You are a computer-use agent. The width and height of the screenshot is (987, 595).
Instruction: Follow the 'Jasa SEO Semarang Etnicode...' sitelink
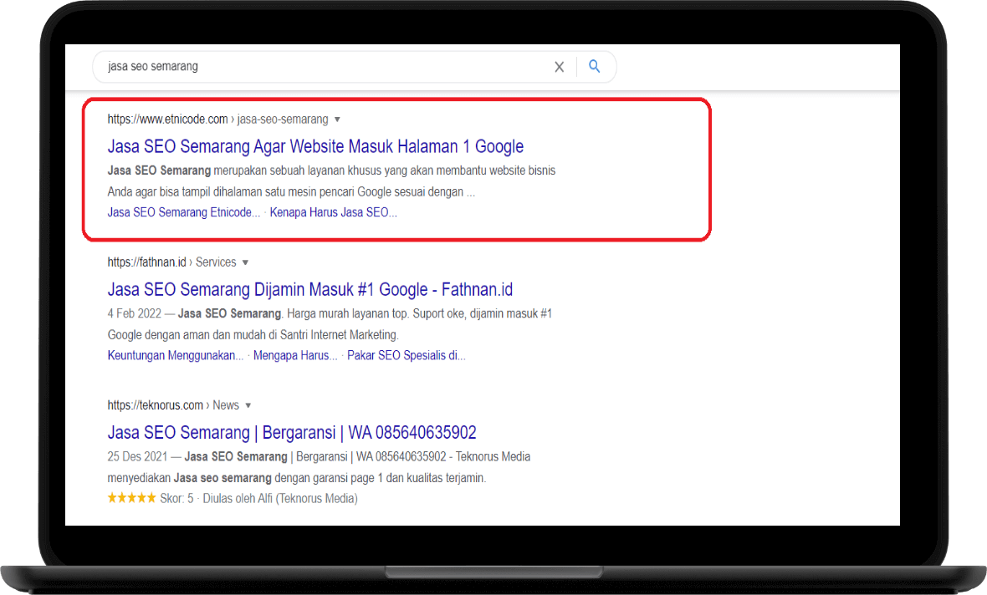(183, 212)
